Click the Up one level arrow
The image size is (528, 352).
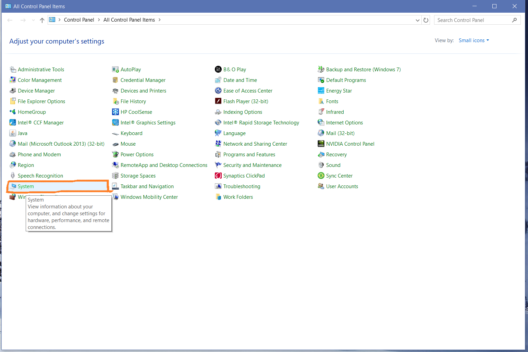coord(42,20)
